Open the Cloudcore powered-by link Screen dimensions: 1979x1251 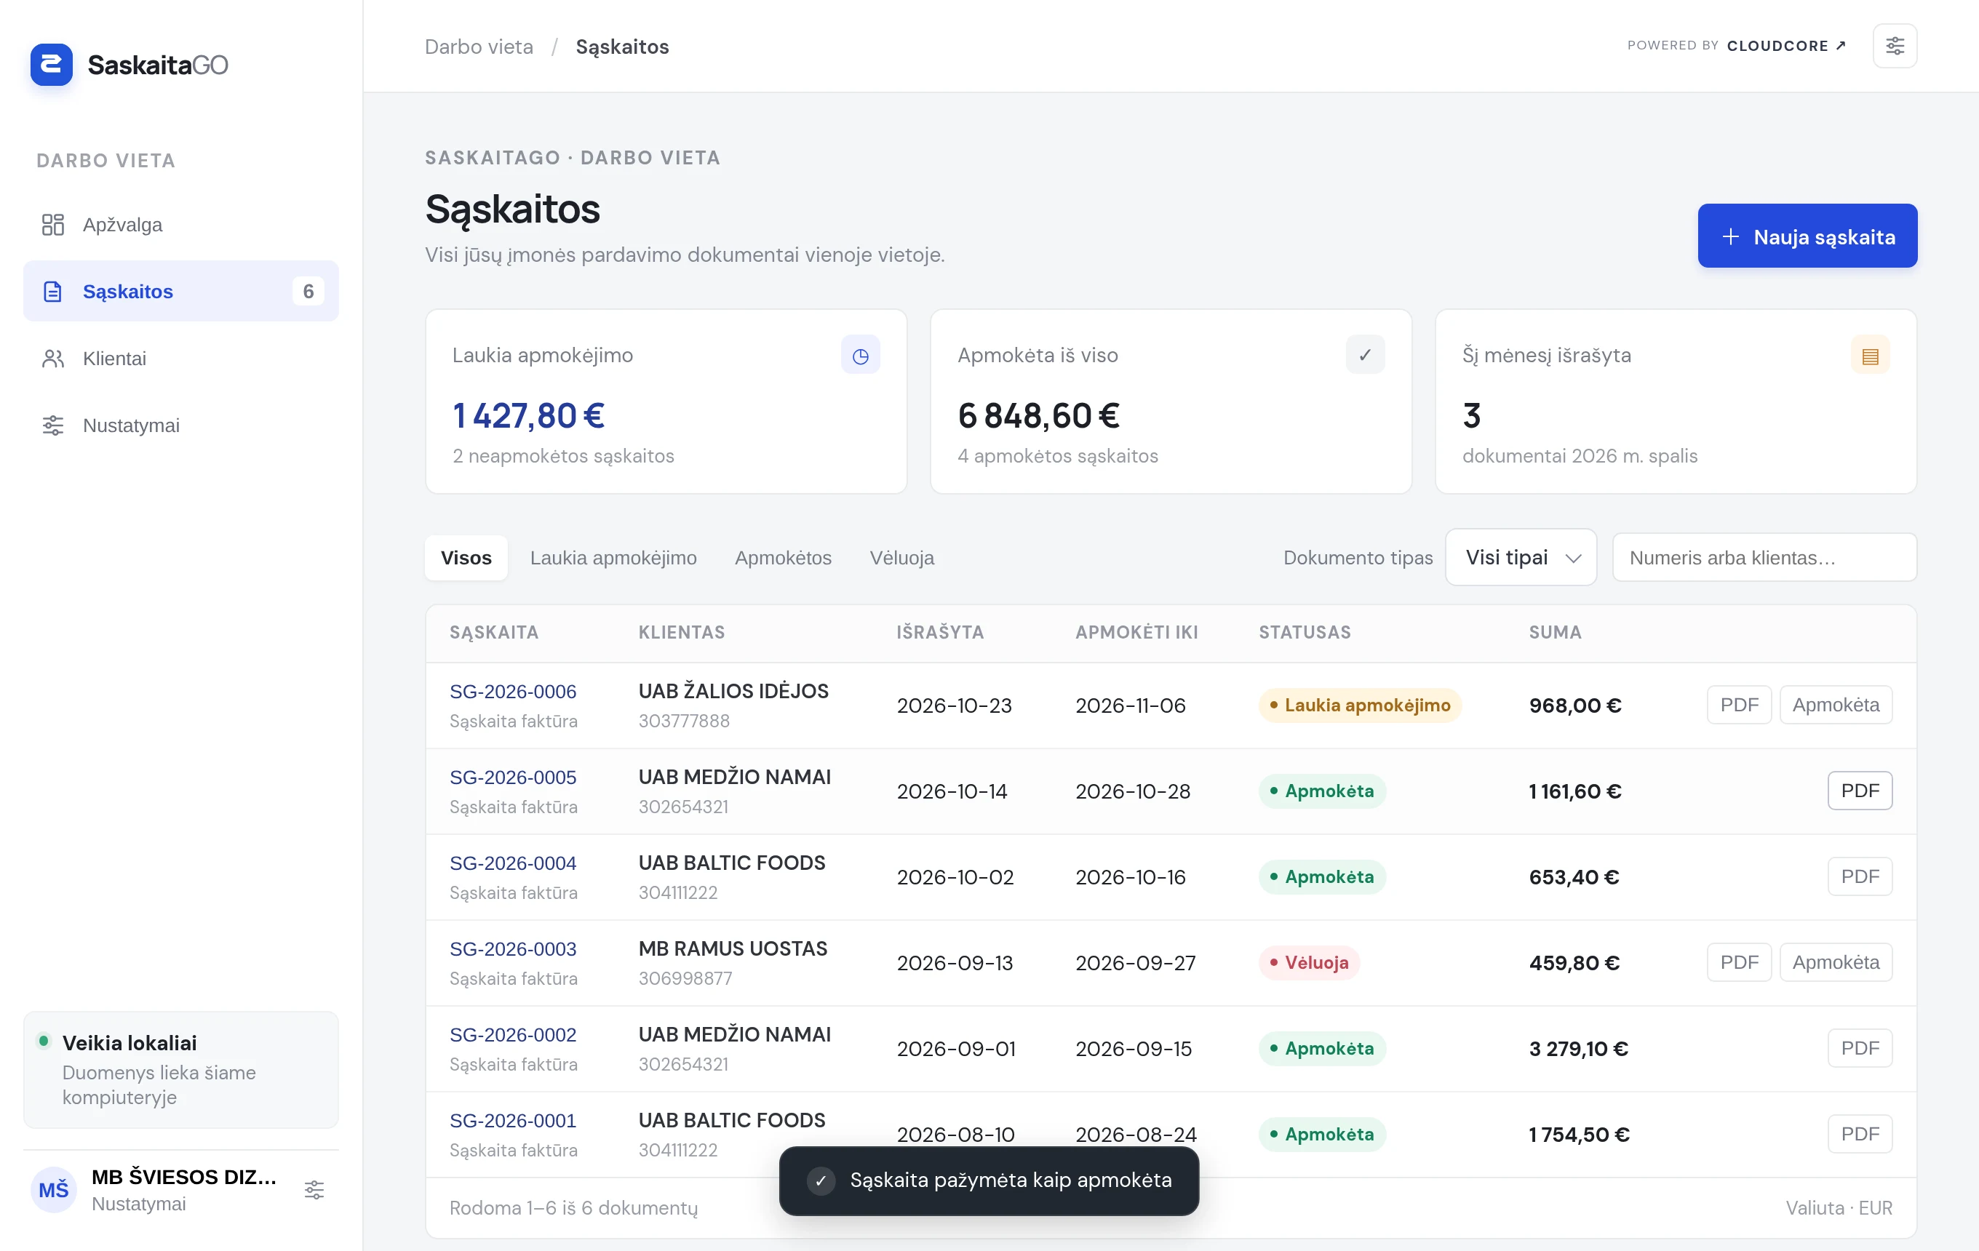(x=1737, y=45)
